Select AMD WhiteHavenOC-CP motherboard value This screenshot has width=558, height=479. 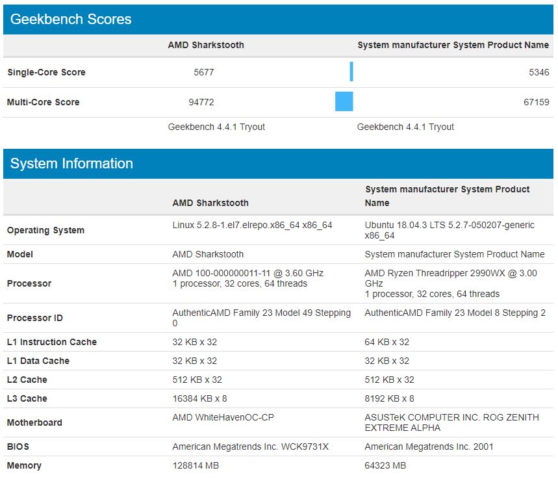223,417
